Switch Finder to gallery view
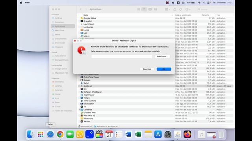252x141 pixels. (x=156, y=9)
